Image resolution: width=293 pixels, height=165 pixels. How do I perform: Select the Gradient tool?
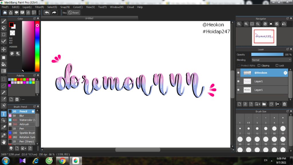pyautogui.click(x=3, y=71)
